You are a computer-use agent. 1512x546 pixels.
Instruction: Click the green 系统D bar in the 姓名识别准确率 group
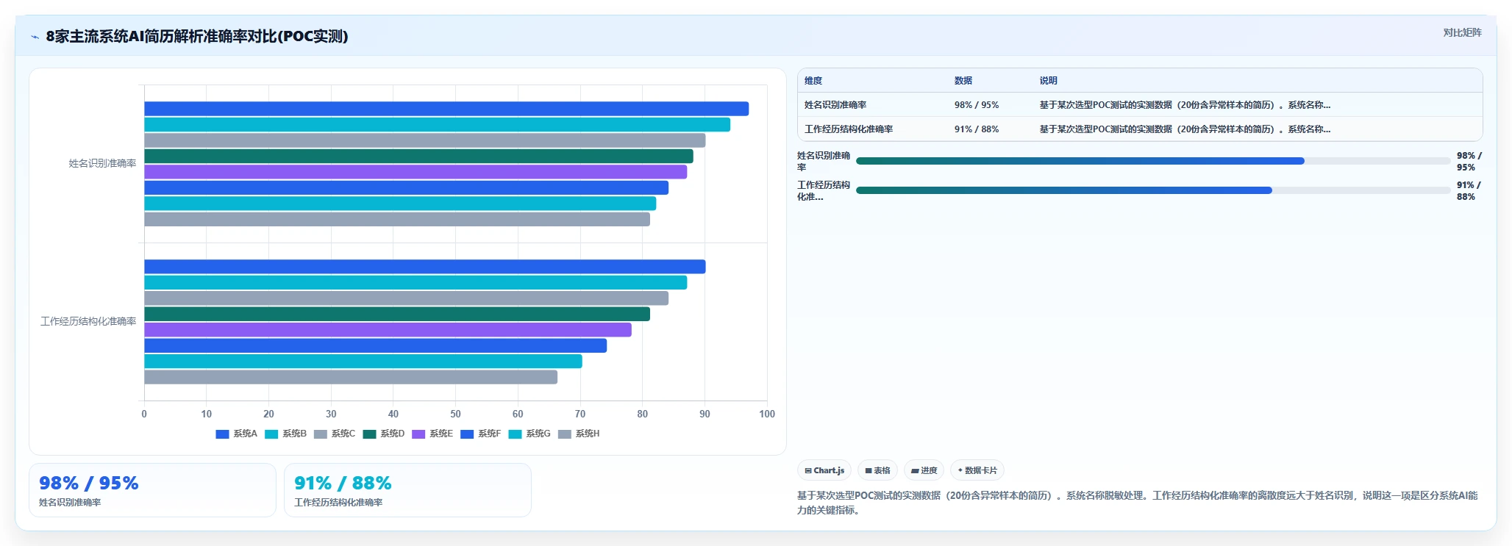418,156
